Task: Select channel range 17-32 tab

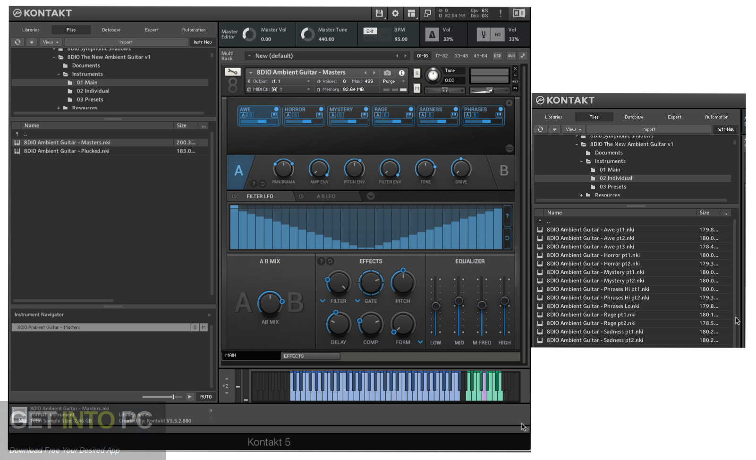Action: [442, 56]
